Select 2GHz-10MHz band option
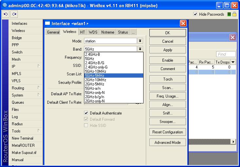The image size is (240, 167). point(114,80)
